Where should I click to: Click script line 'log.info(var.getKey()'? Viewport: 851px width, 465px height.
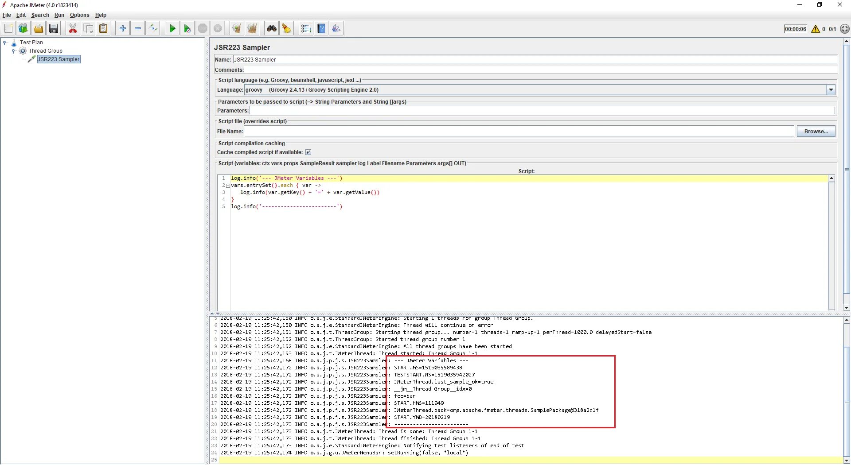[x=310, y=193]
